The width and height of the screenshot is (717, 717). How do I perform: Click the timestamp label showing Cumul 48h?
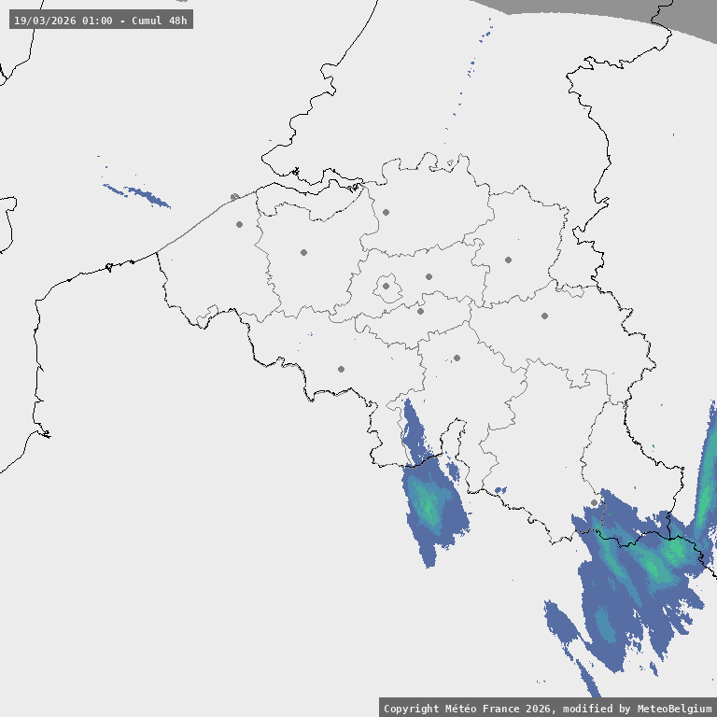pyautogui.click(x=101, y=20)
